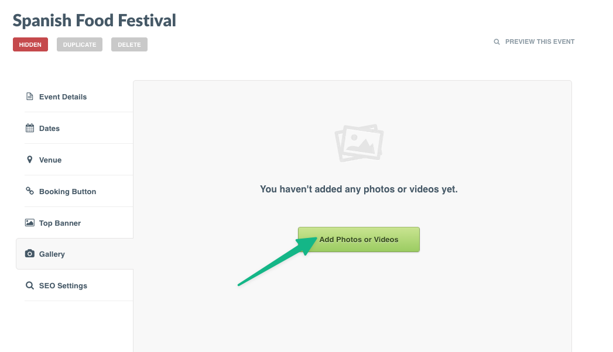Click the Gallery camera icon
The width and height of the screenshot is (613, 352).
click(29, 254)
